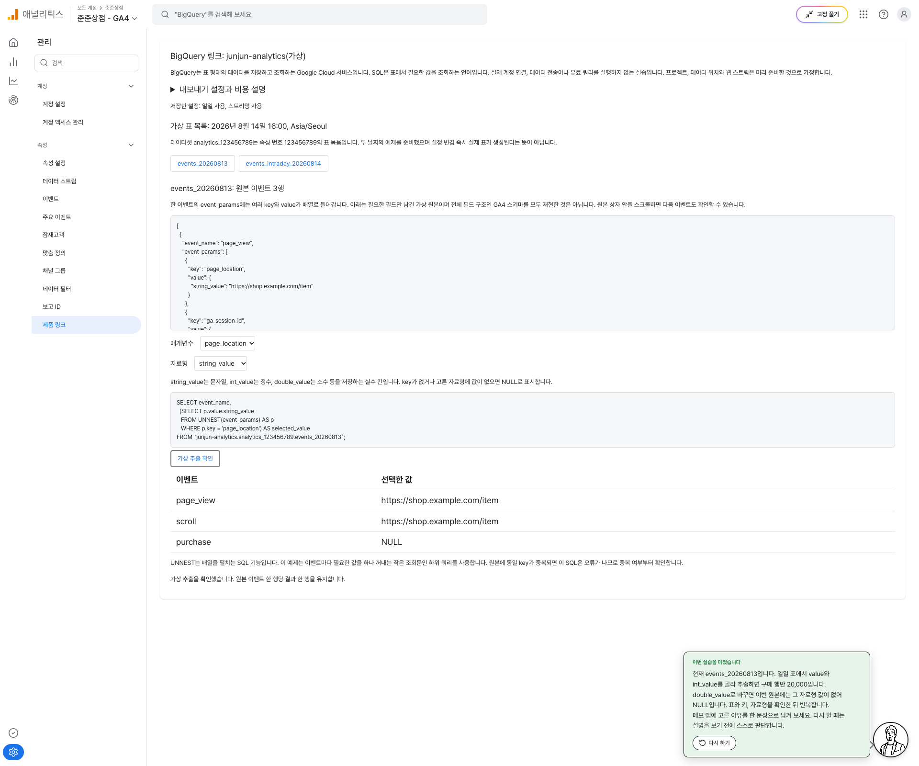Image resolution: width=919 pixels, height=766 pixels.
Task: Open the Google apps grid icon
Action: coord(863,14)
